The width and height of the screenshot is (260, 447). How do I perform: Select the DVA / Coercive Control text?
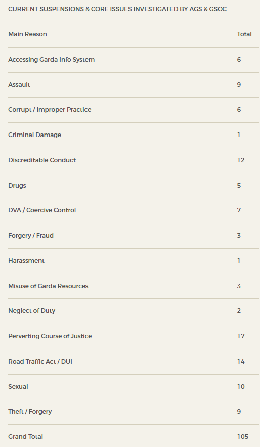[42, 210]
